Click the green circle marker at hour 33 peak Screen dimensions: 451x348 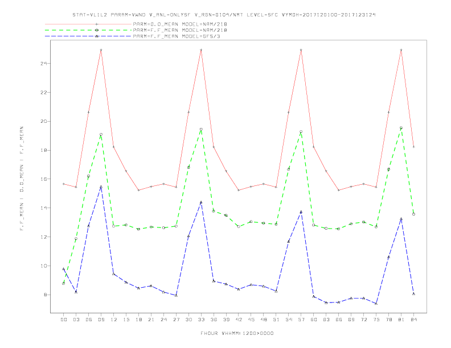[201, 130]
